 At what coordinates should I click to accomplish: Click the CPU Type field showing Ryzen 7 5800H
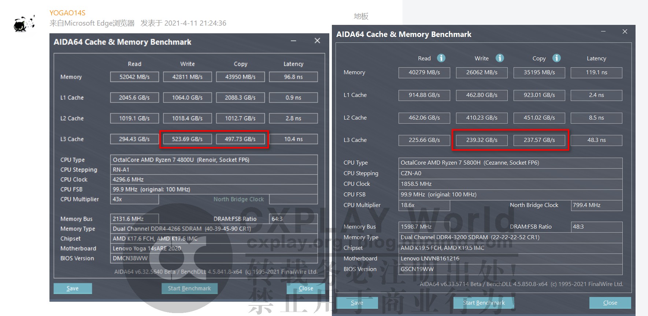510,163
